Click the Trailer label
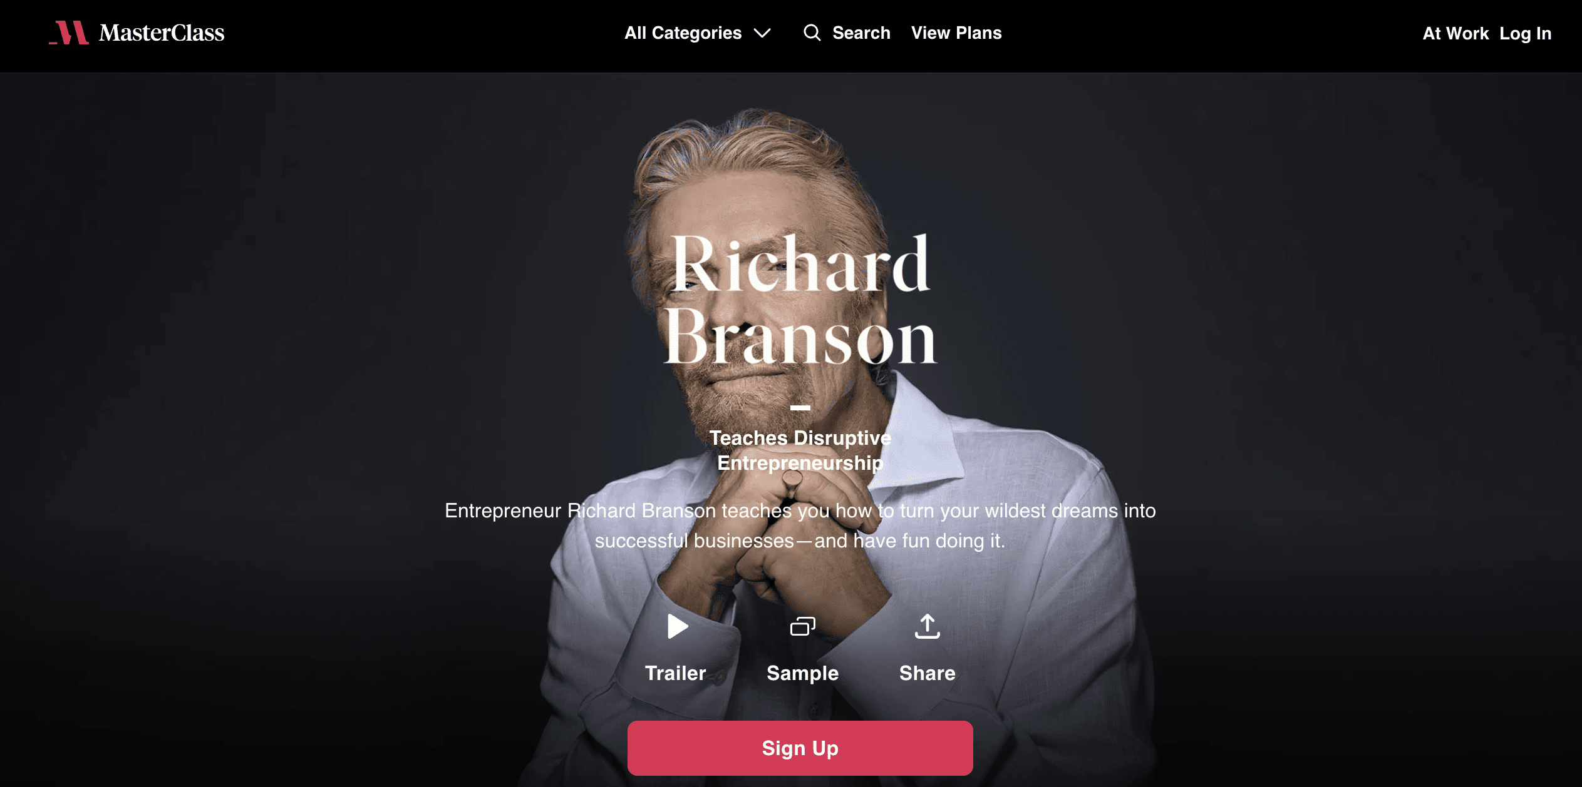The height and width of the screenshot is (787, 1582). 676,673
